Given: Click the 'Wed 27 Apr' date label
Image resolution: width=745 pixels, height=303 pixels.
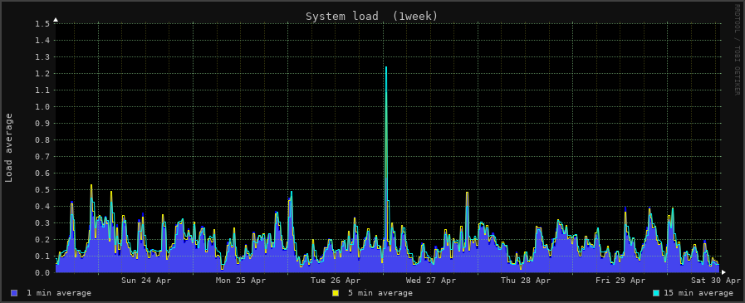Looking at the screenshot, I should [430, 281].
